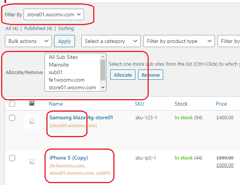Open the Filter By store dropdown
Screen dimensions: 240x185
pyautogui.click(x=54, y=15)
